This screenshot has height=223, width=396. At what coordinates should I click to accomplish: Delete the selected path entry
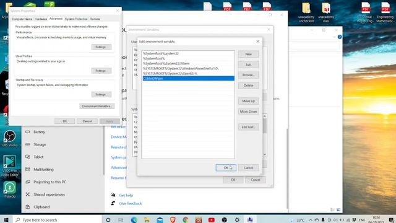point(248,85)
